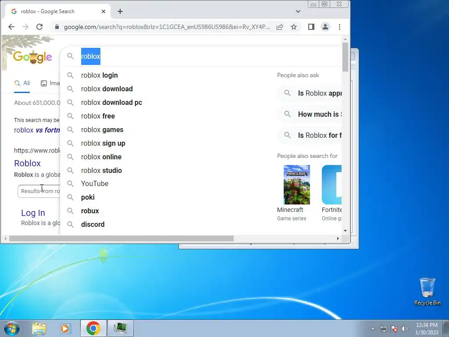449x337 pixels.
Task: Open the Chrome three-dot menu
Action: (339, 27)
